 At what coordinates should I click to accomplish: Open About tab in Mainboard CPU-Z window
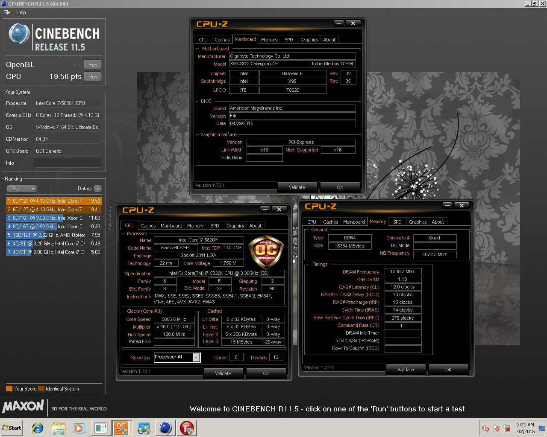point(329,40)
